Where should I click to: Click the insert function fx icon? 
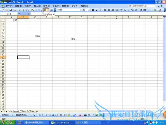coord(29,14)
